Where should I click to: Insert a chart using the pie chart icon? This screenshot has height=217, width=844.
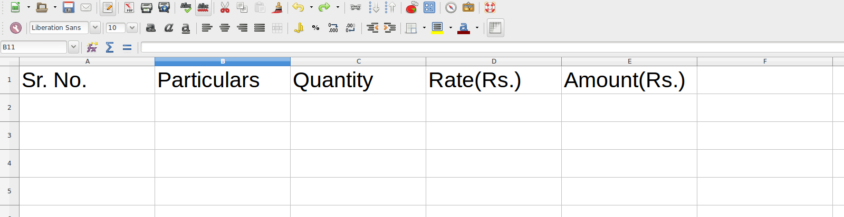coord(411,7)
